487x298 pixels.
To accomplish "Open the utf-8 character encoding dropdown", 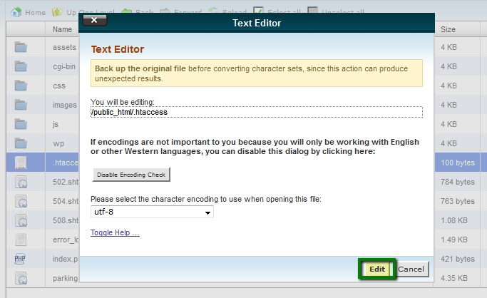I will pos(152,212).
